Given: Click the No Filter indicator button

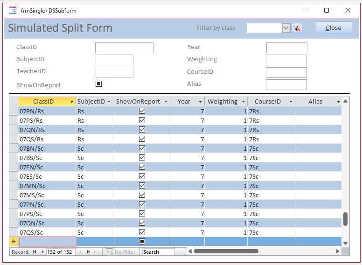Looking at the screenshot, I should (121, 252).
